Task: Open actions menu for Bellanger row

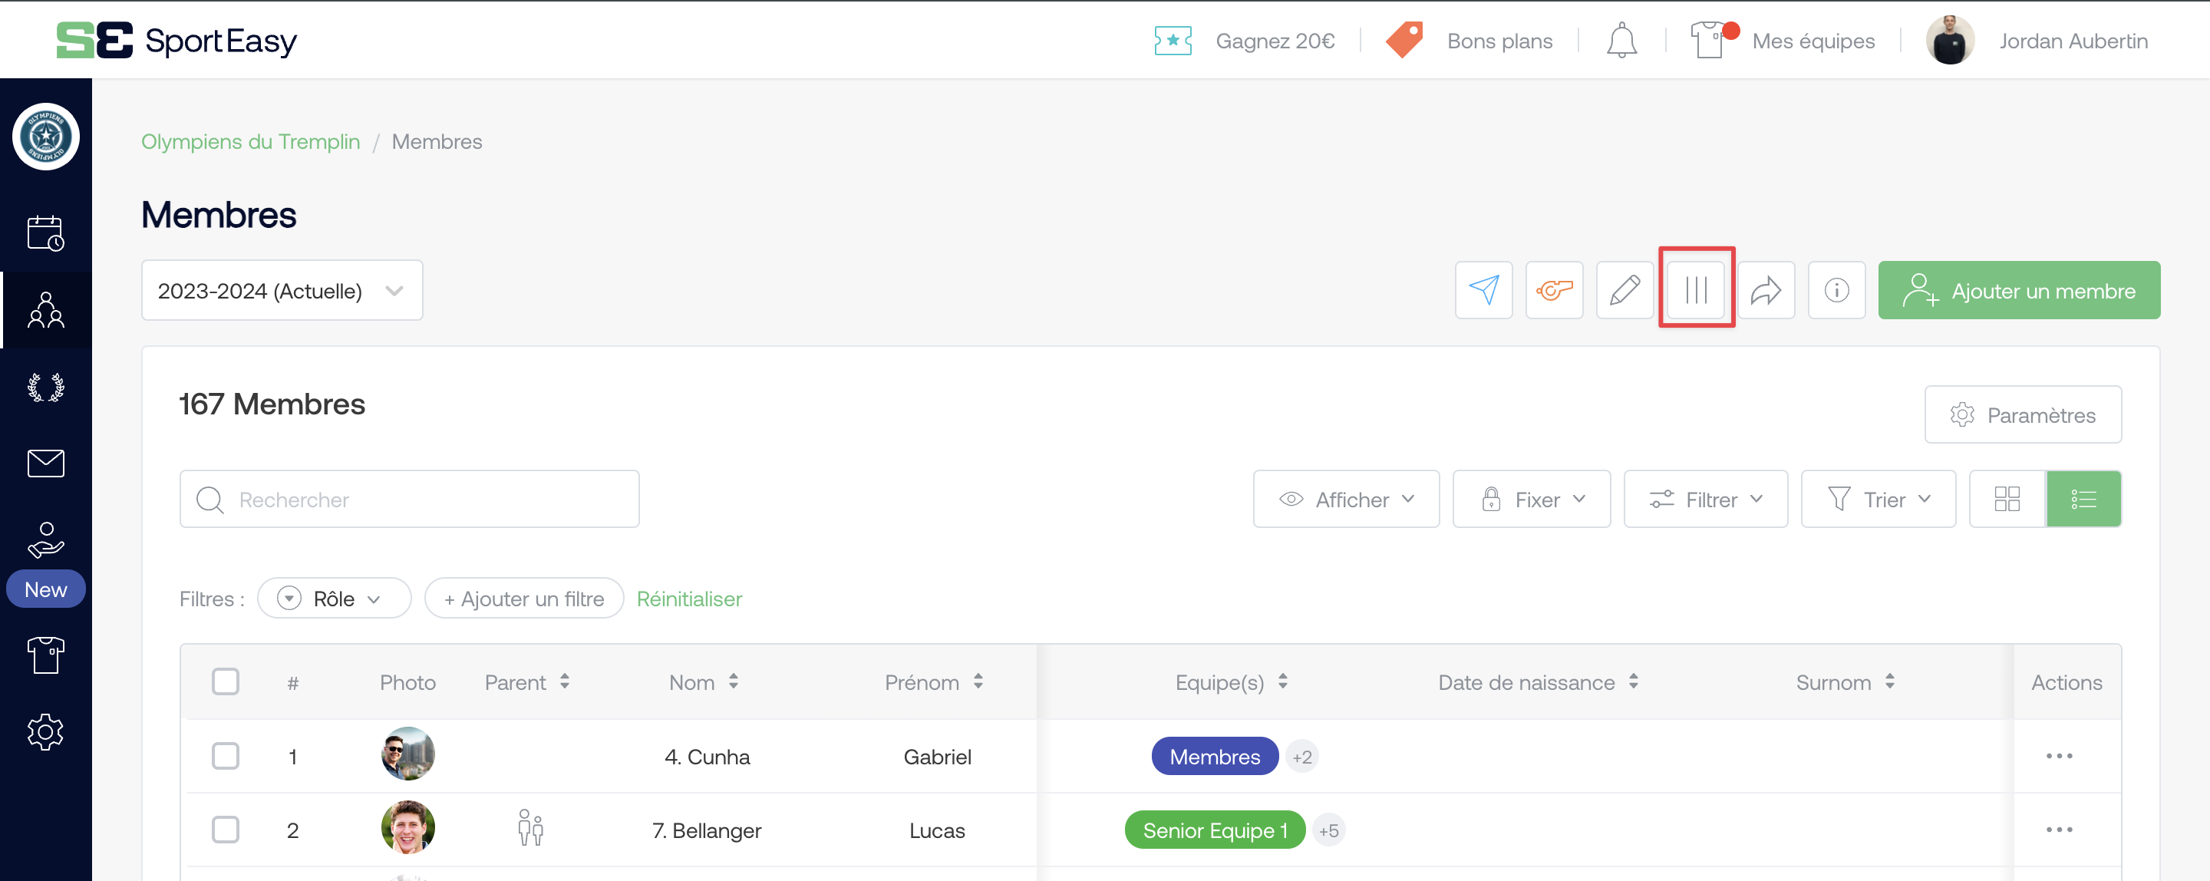Action: pyautogui.click(x=2058, y=830)
